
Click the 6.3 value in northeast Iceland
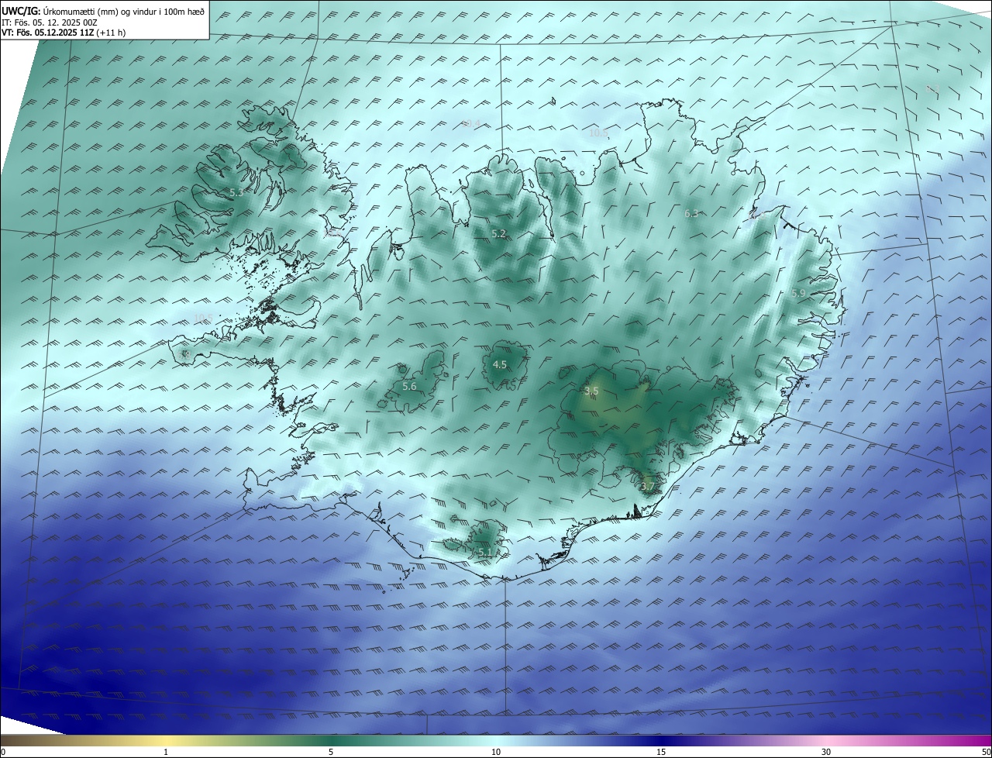pos(691,213)
